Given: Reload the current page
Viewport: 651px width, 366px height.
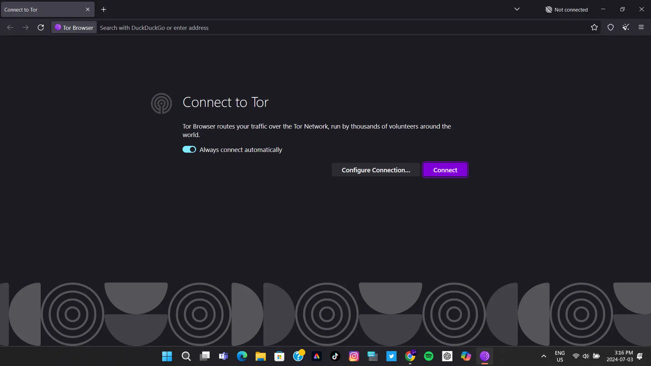Looking at the screenshot, I should [x=41, y=27].
